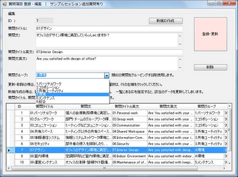Click the English question text area
Viewport: 238px width, 177px height.
click(x=106, y=63)
